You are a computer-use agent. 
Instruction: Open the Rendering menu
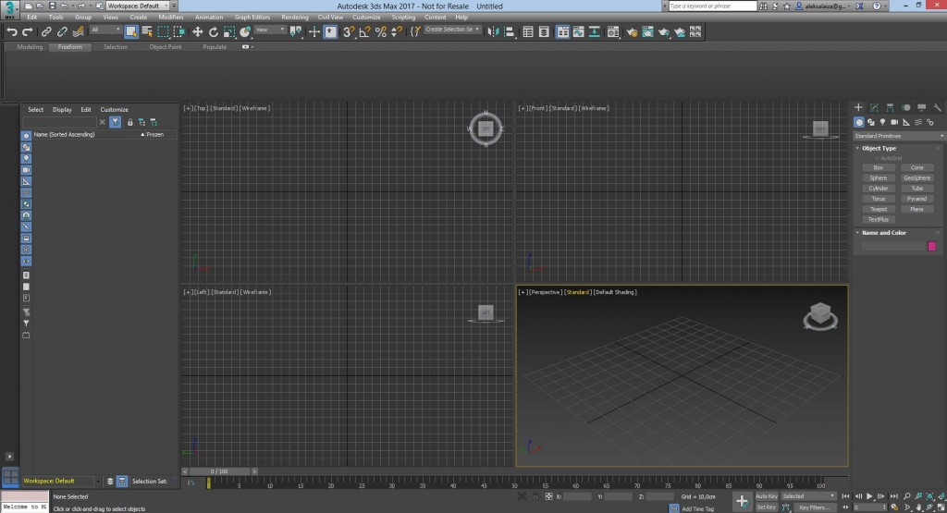click(x=294, y=17)
